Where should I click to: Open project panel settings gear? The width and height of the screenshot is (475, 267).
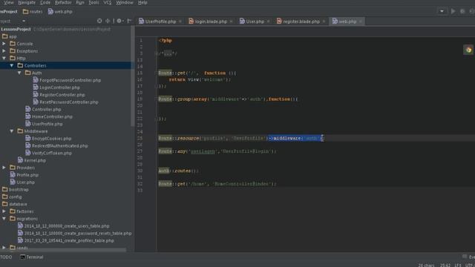click(119, 21)
